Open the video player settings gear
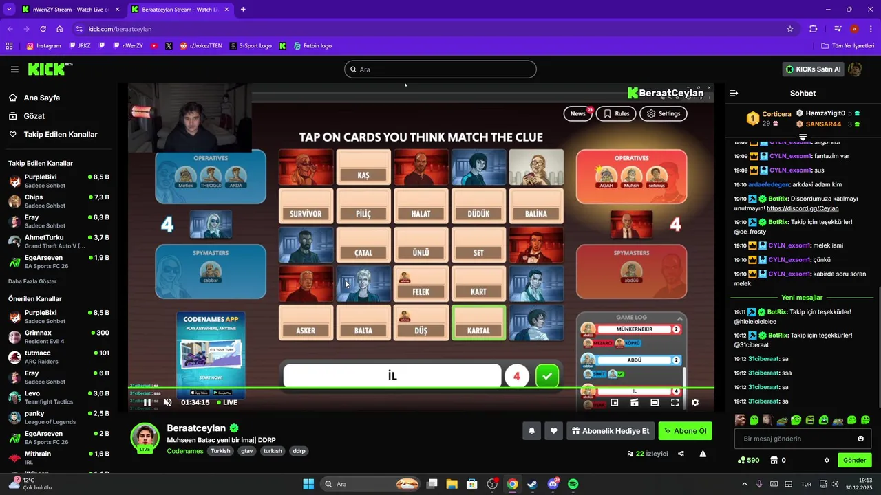Viewport: 881px width, 495px height. click(694, 402)
